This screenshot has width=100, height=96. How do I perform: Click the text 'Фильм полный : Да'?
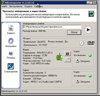58,42
